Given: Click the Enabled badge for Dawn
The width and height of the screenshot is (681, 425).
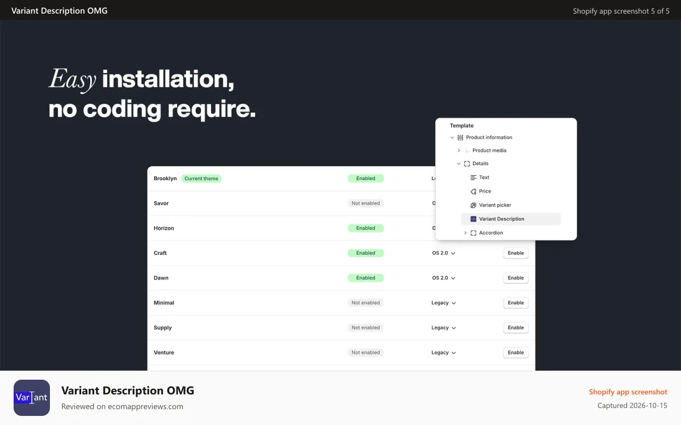Looking at the screenshot, I should click(x=365, y=278).
